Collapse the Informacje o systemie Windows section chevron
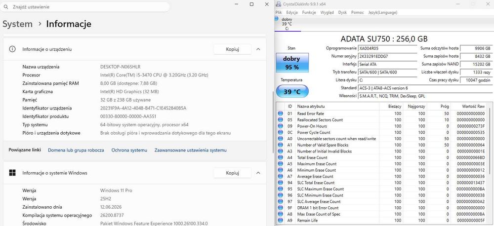The height and width of the screenshot is (226, 494). tap(258, 173)
